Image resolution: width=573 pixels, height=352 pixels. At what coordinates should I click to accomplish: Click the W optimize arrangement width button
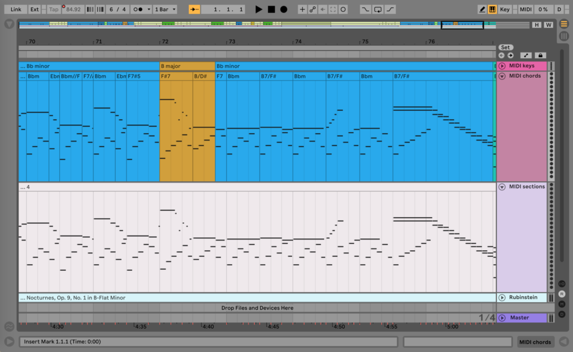click(548, 25)
